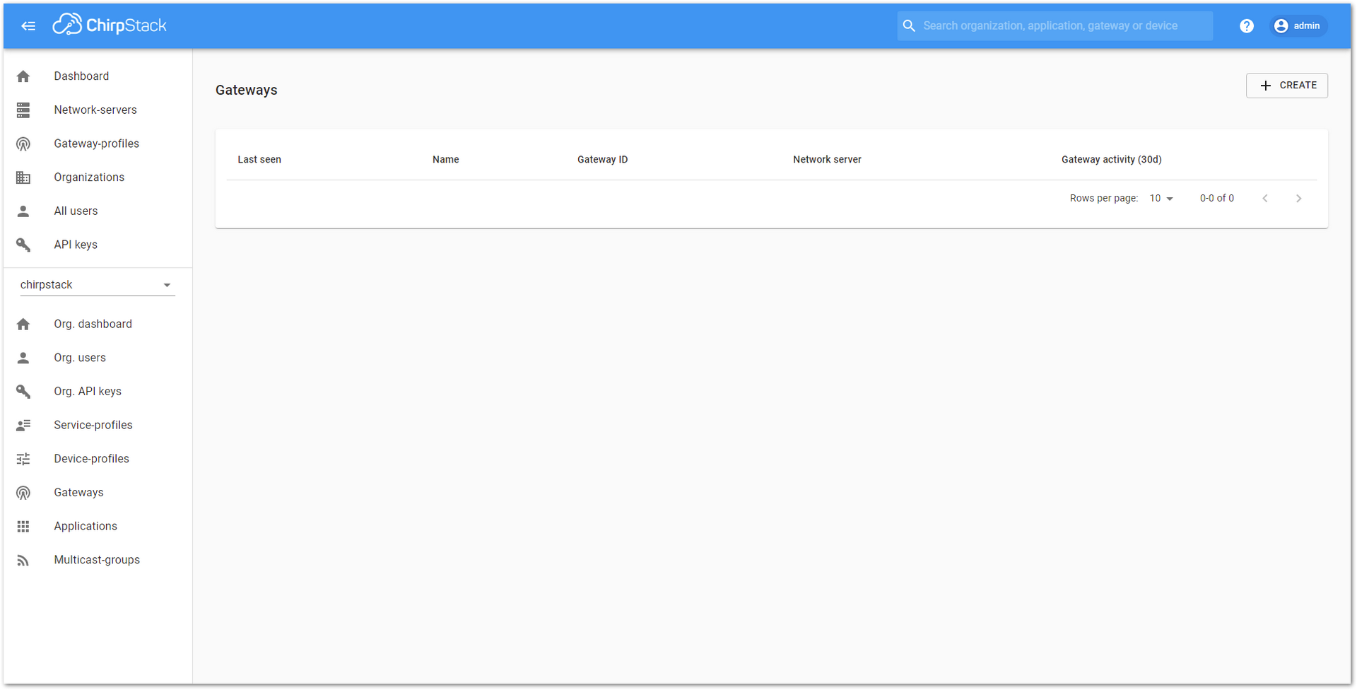The width and height of the screenshot is (1357, 690).
Task: Go to next page of gateways table
Action: tap(1298, 199)
